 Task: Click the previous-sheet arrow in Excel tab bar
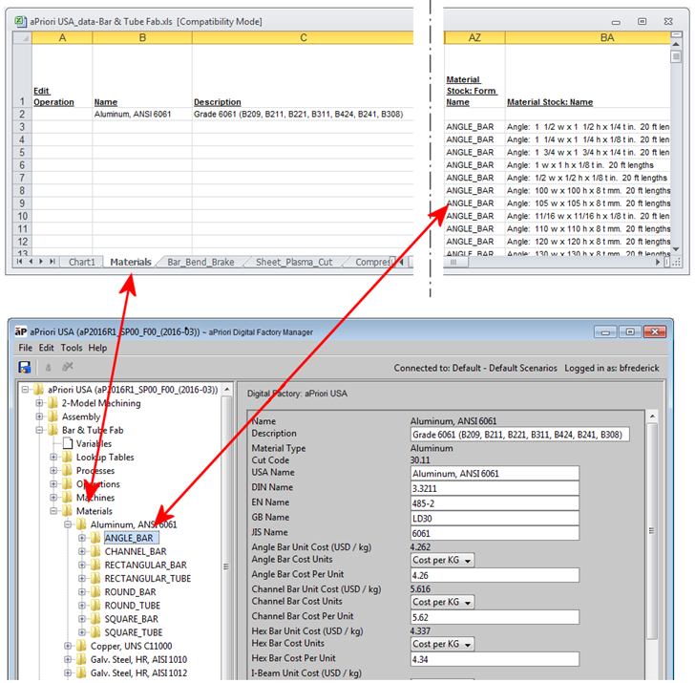31,262
